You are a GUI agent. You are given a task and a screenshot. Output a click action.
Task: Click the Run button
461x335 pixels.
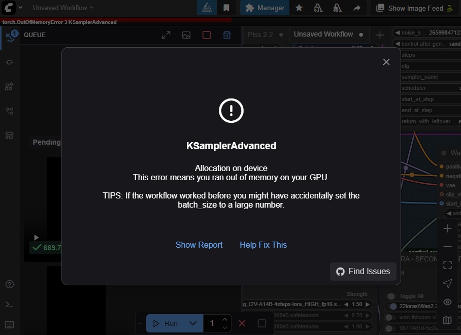click(x=165, y=323)
